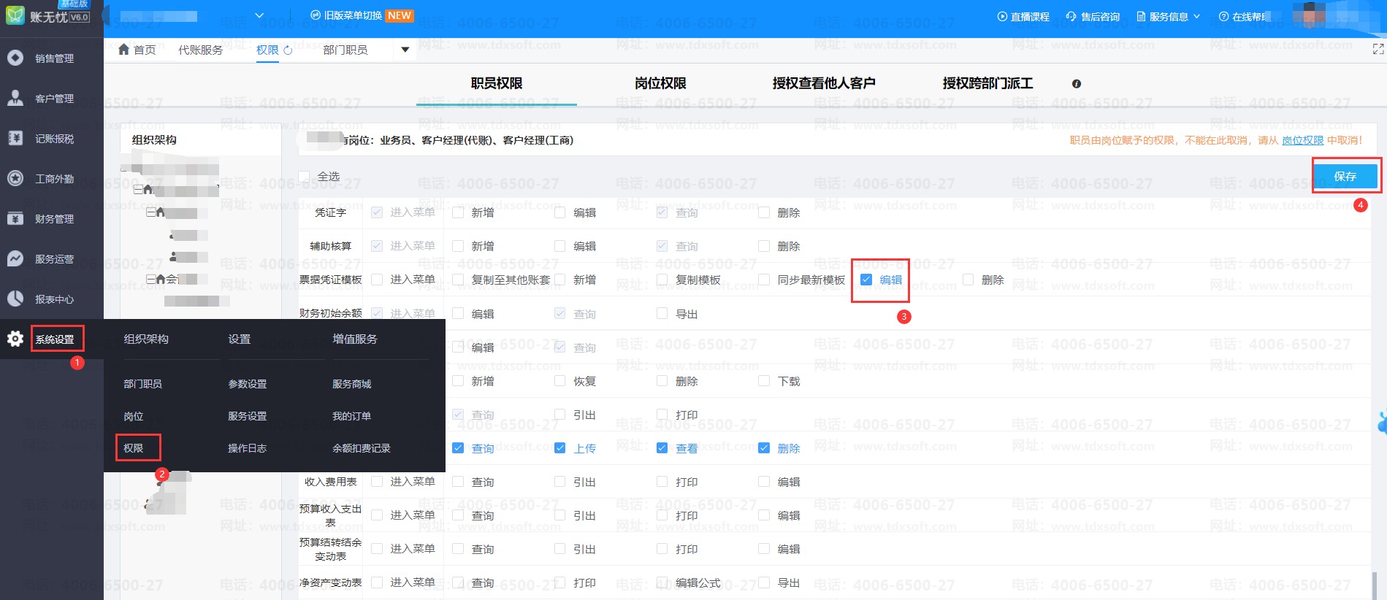The height and width of the screenshot is (600, 1387).
Task: Open the 工商外勤 sidebar icon
Action: click(x=15, y=178)
